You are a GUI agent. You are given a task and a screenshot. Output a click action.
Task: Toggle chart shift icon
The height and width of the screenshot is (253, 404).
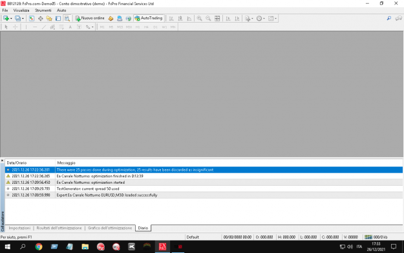[237, 18]
